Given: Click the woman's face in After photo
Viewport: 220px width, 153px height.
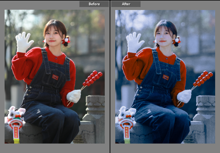Looking at the screenshot, I should tap(164, 35).
